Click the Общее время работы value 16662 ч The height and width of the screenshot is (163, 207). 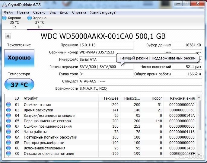point(187,74)
